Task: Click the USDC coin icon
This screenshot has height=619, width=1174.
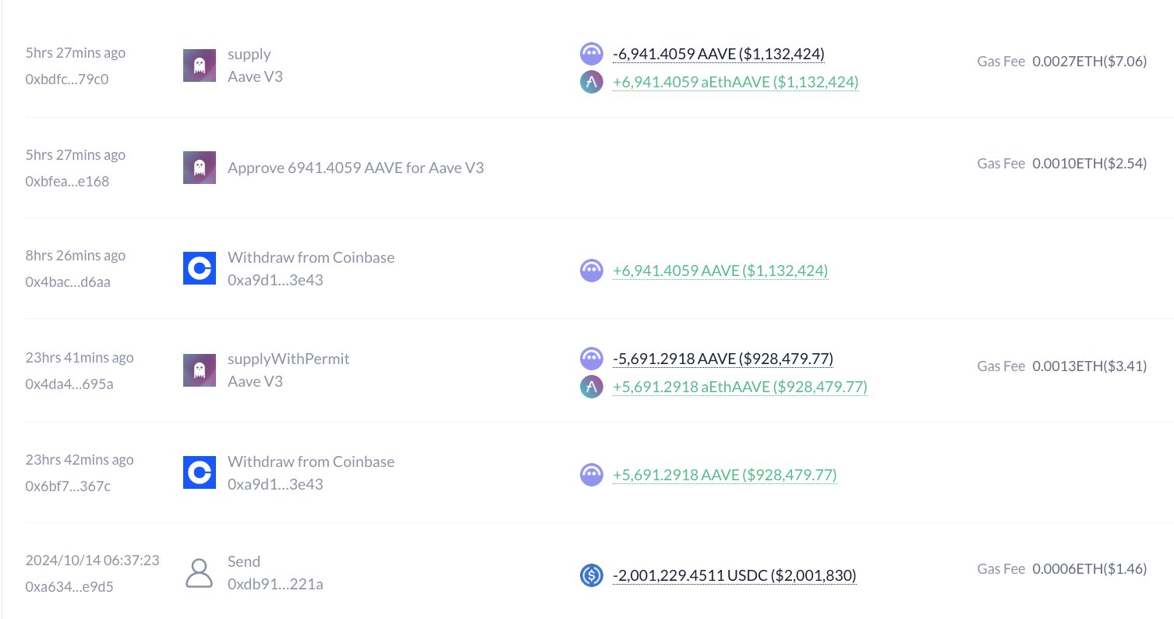Action: 592,576
